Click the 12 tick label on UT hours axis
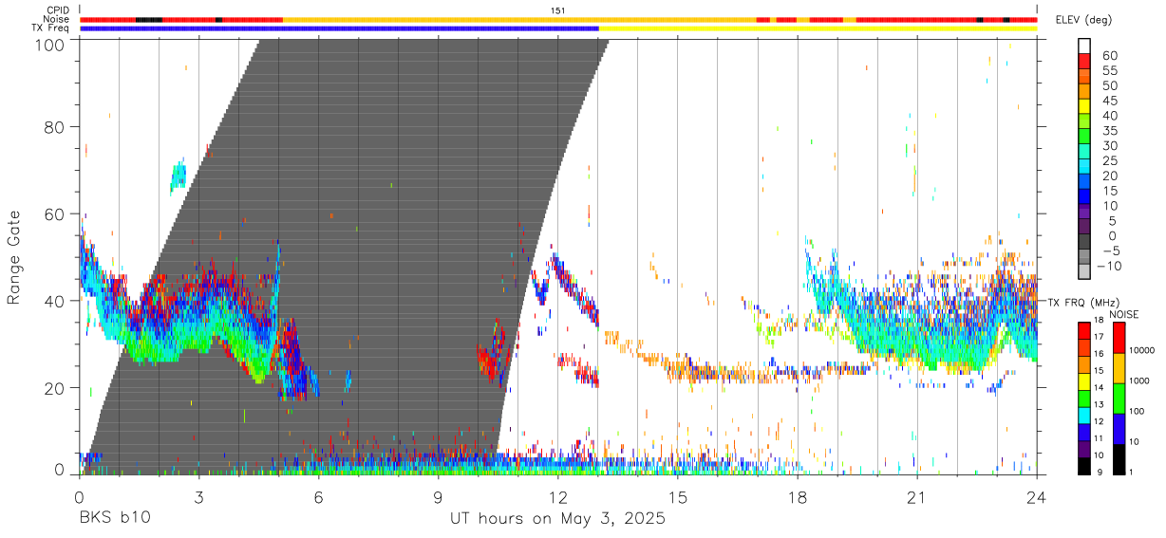This screenshot has height=538, width=1166. (558, 497)
